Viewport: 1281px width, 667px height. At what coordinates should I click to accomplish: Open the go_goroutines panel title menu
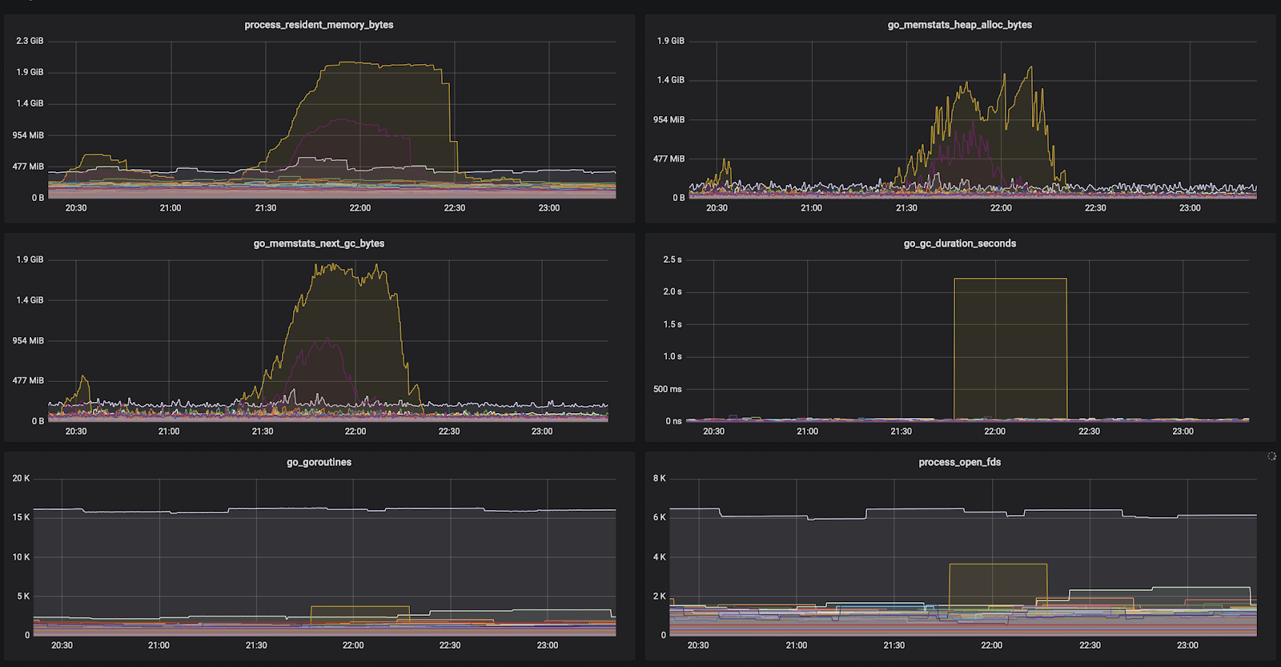319,462
